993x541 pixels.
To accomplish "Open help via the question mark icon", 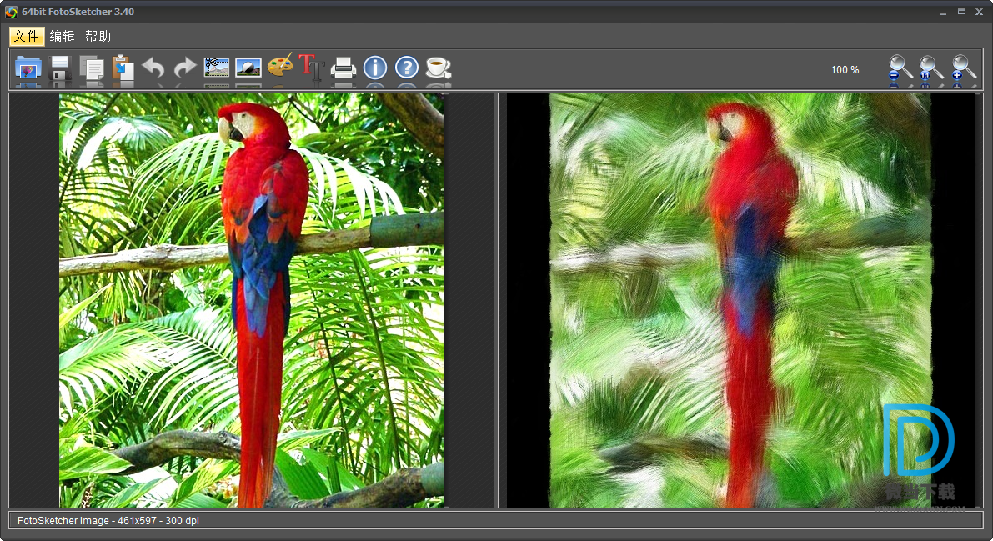I will pyautogui.click(x=406, y=68).
